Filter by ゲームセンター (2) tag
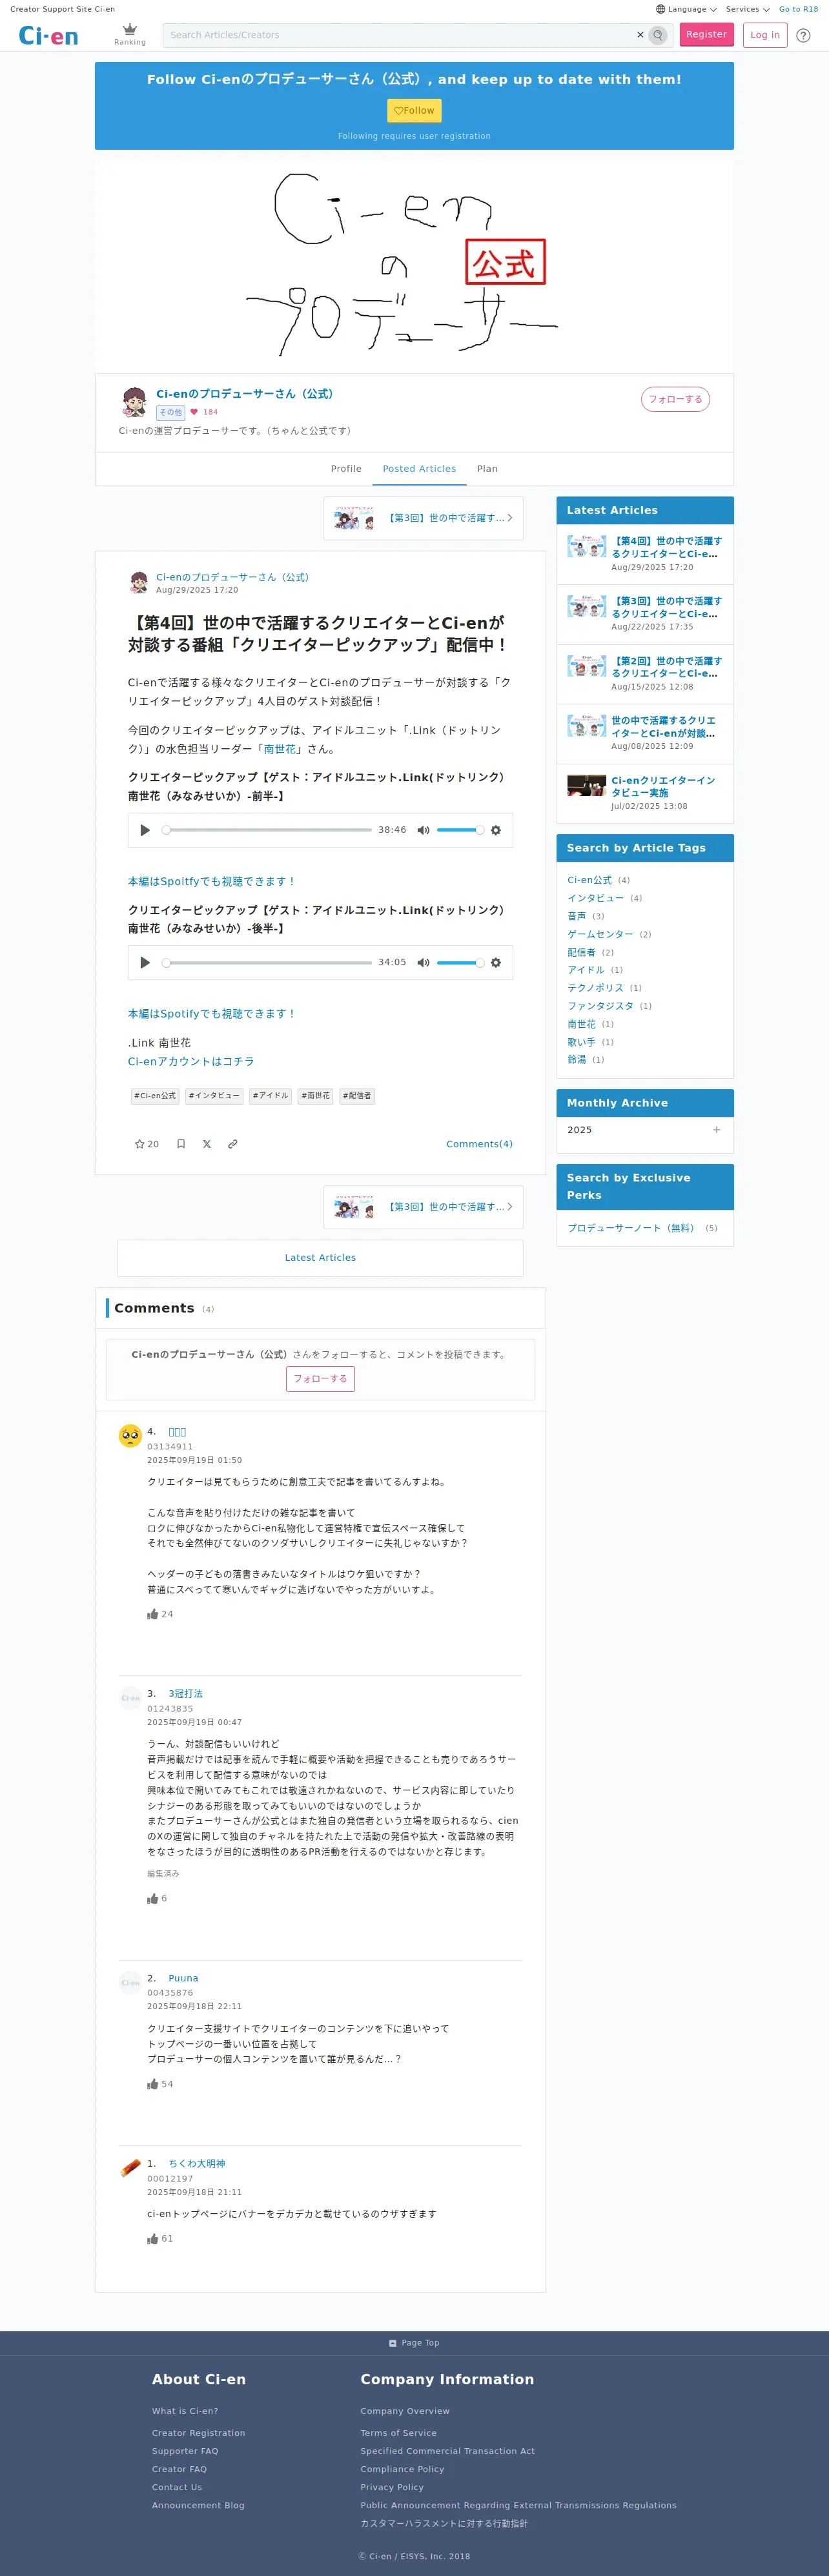 600,934
